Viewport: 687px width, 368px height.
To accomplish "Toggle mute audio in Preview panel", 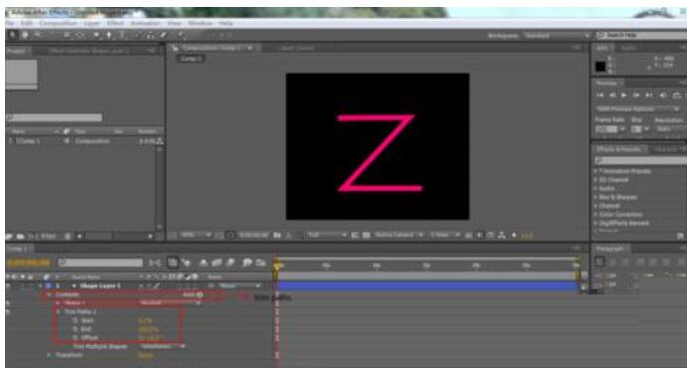I will click(663, 95).
